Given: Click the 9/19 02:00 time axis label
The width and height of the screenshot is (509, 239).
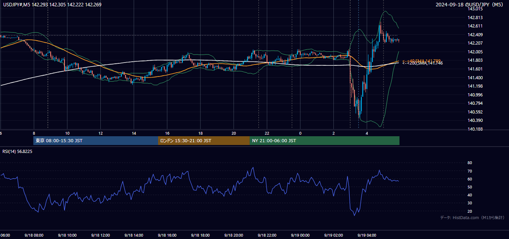Looking at the screenshot, I should point(334,235).
